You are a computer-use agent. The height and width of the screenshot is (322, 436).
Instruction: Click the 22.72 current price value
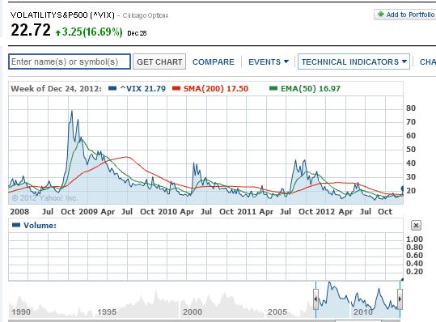click(x=31, y=30)
